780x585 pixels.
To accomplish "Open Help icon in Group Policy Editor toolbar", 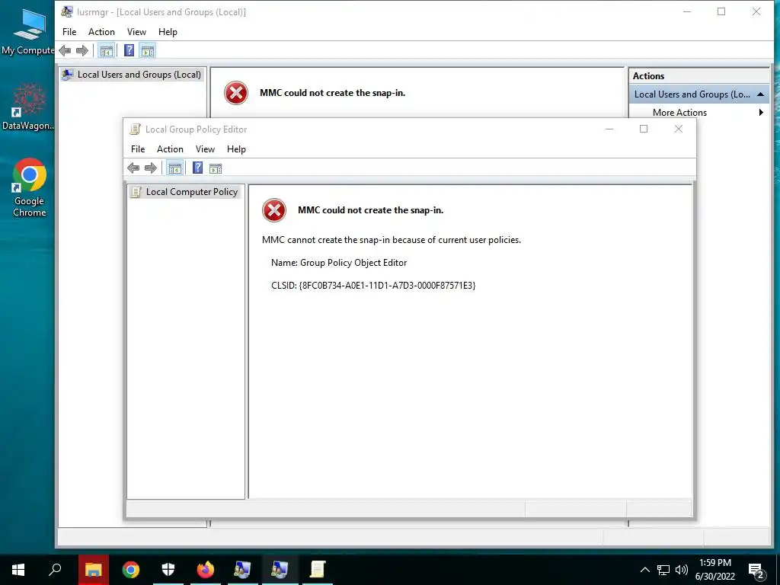I will (197, 168).
